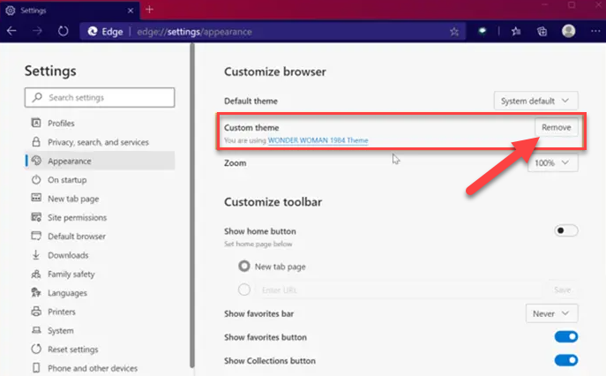Open the Zoom percentage dropdown
Screen dimensions: 606x376
pyautogui.click(x=552, y=163)
